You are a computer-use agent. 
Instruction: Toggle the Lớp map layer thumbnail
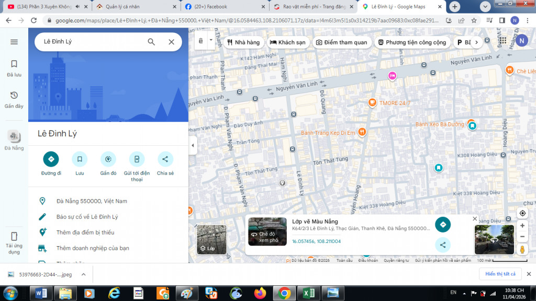pyautogui.click(x=211, y=240)
